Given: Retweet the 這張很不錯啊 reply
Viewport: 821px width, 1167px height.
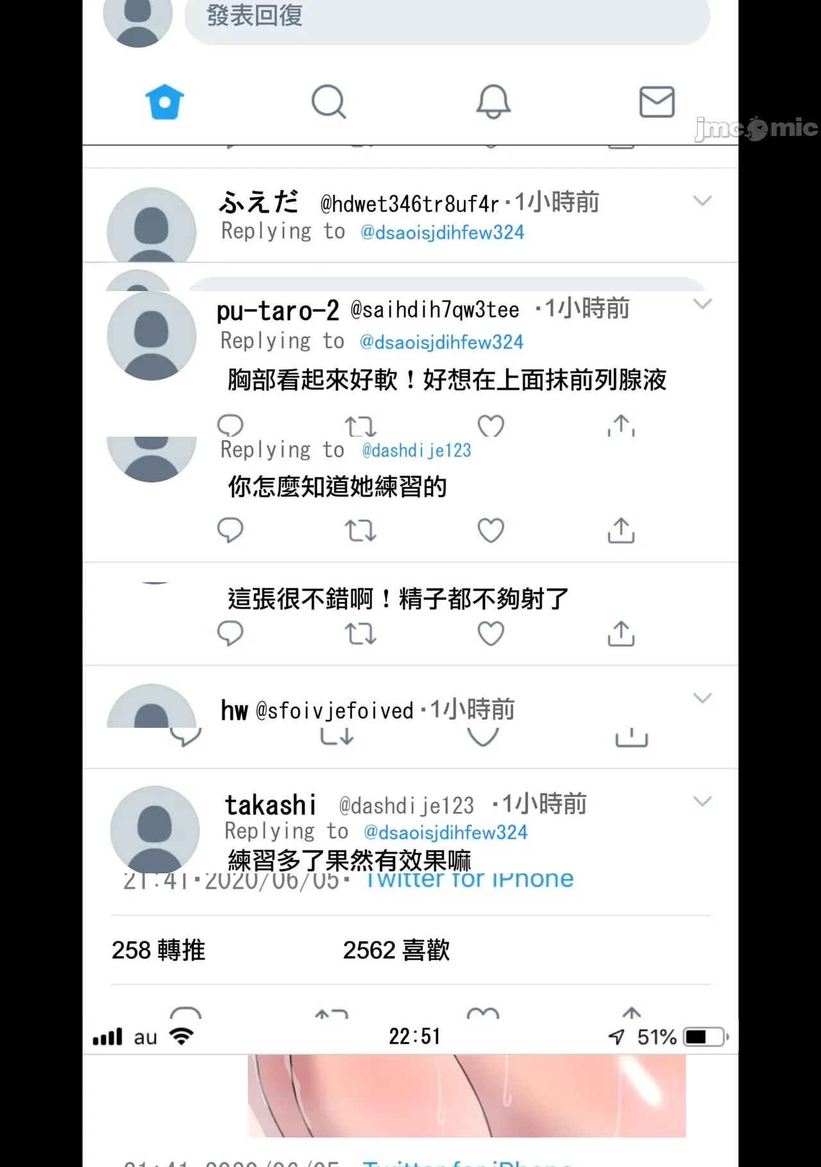Looking at the screenshot, I should (360, 634).
